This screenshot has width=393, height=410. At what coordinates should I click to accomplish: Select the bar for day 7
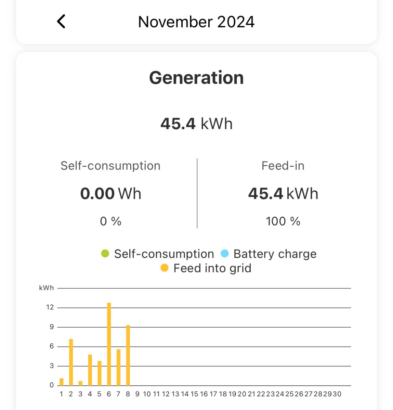pyautogui.click(x=119, y=367)
